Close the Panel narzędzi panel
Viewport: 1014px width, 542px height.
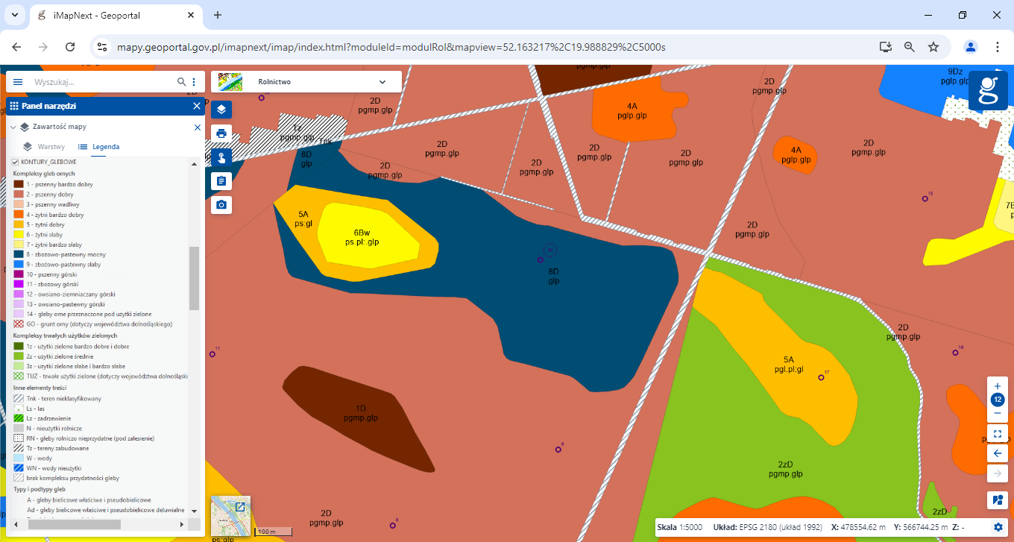click(197, 106)
